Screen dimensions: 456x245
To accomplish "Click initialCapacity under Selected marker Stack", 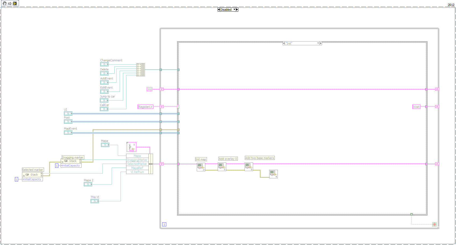I will coord(32,179).
